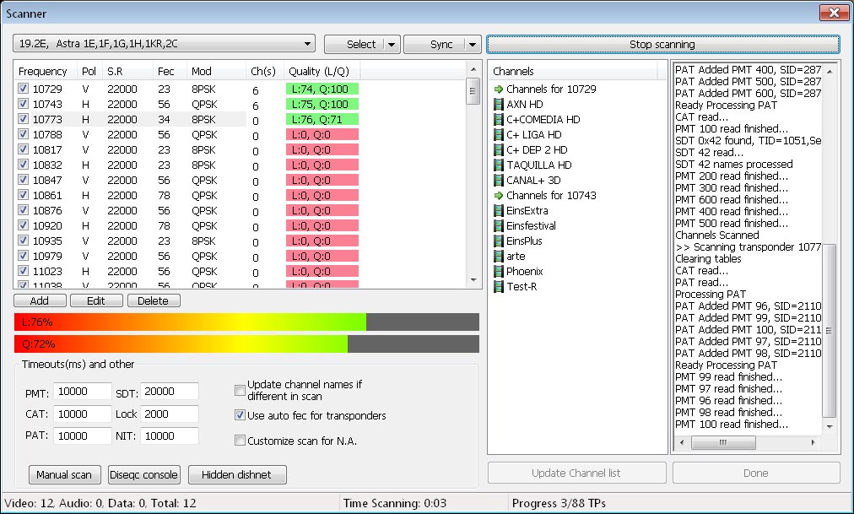This screenshot has height=514, width=854.
Task: Uncheck transponder 10773 checkbox
Action: (23, 119)
